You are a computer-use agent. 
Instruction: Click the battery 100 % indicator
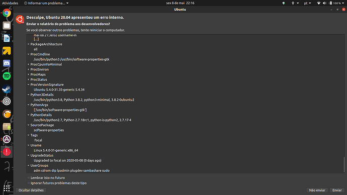tap(334, 3)
